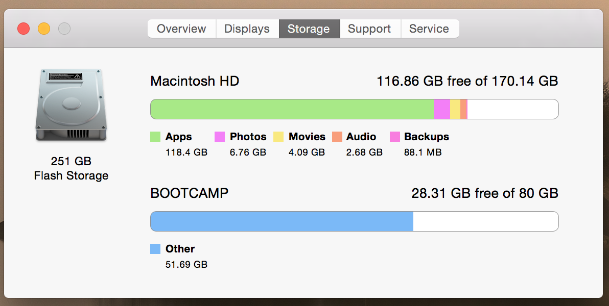Click the yellow Movies legend swatch
This screenshot has height=306, width=609.
point(278,137)
